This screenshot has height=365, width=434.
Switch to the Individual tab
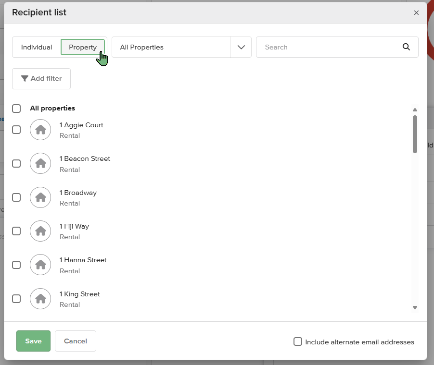[x=36, y=47]
